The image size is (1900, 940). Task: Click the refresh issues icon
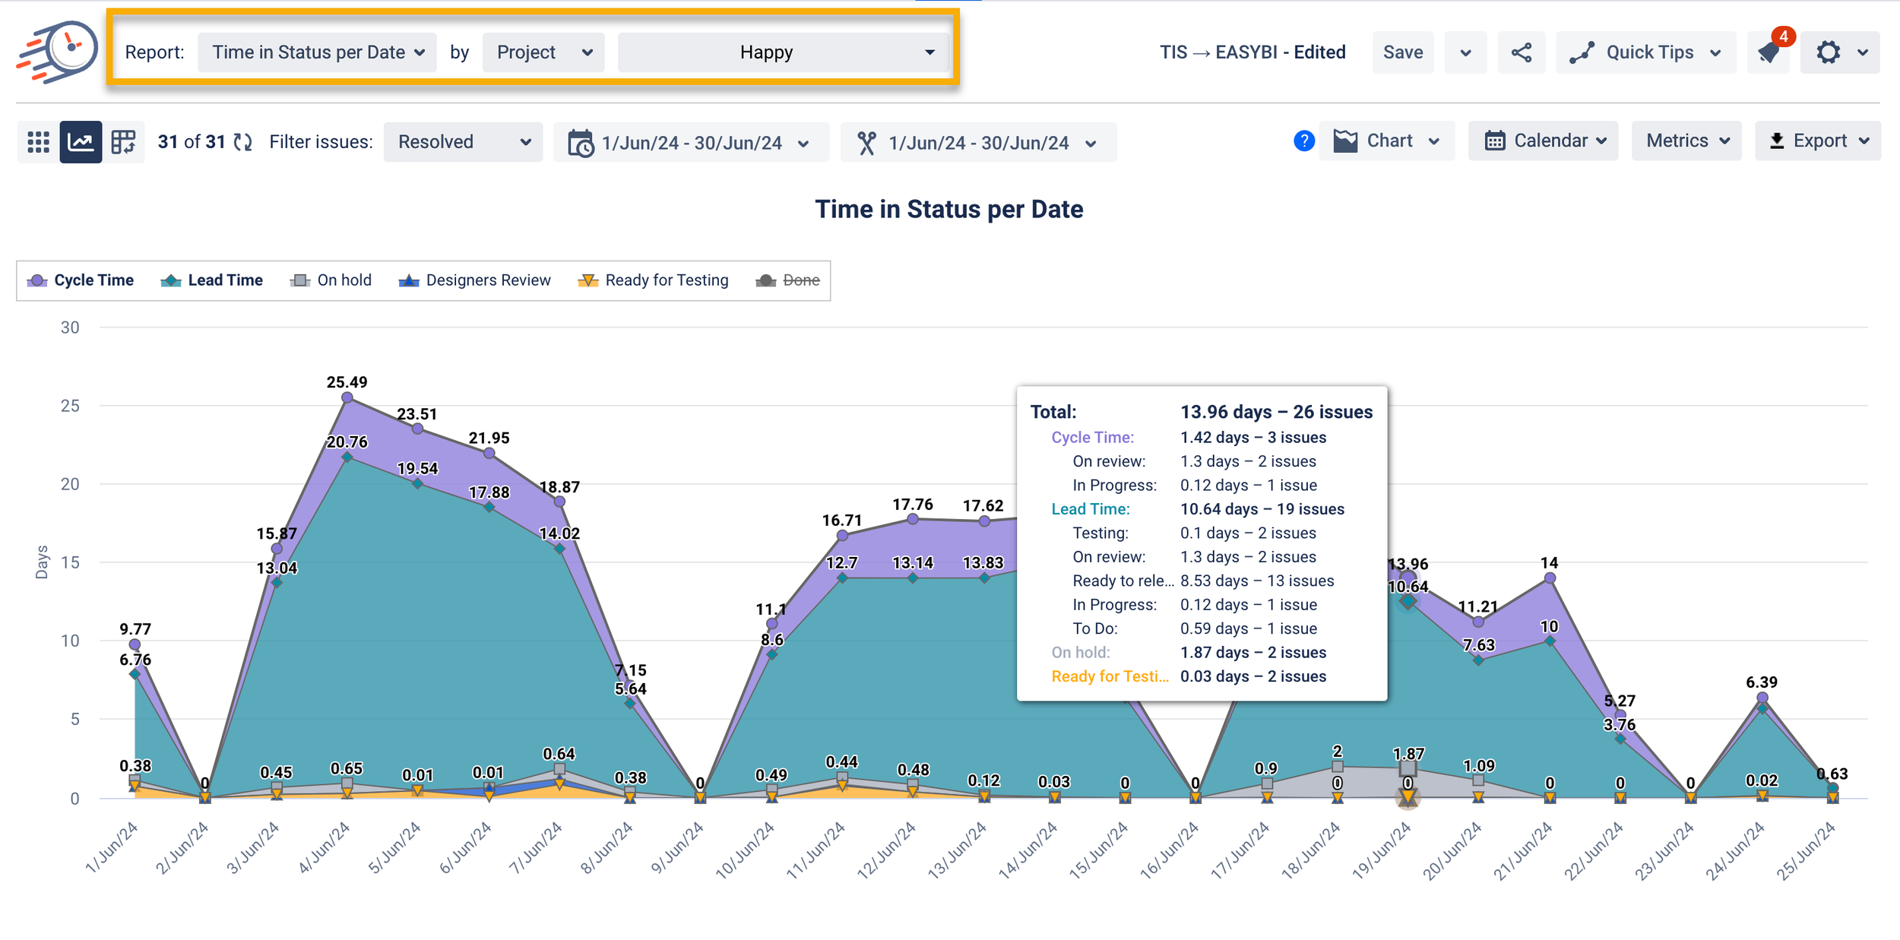(242, 142)
